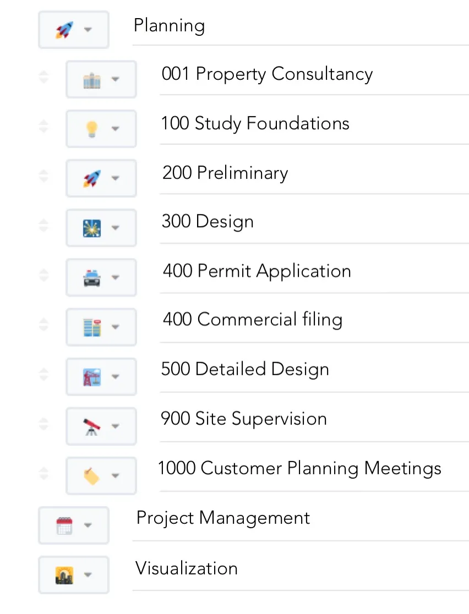This screenshot has width=469, height=614.
Task: Click the calendar icon for Project Management
Action: click(x=64, y=525)
